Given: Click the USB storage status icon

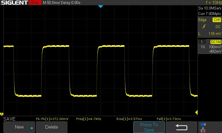Looking at the screenshot, I should click(x=203, y=124).
